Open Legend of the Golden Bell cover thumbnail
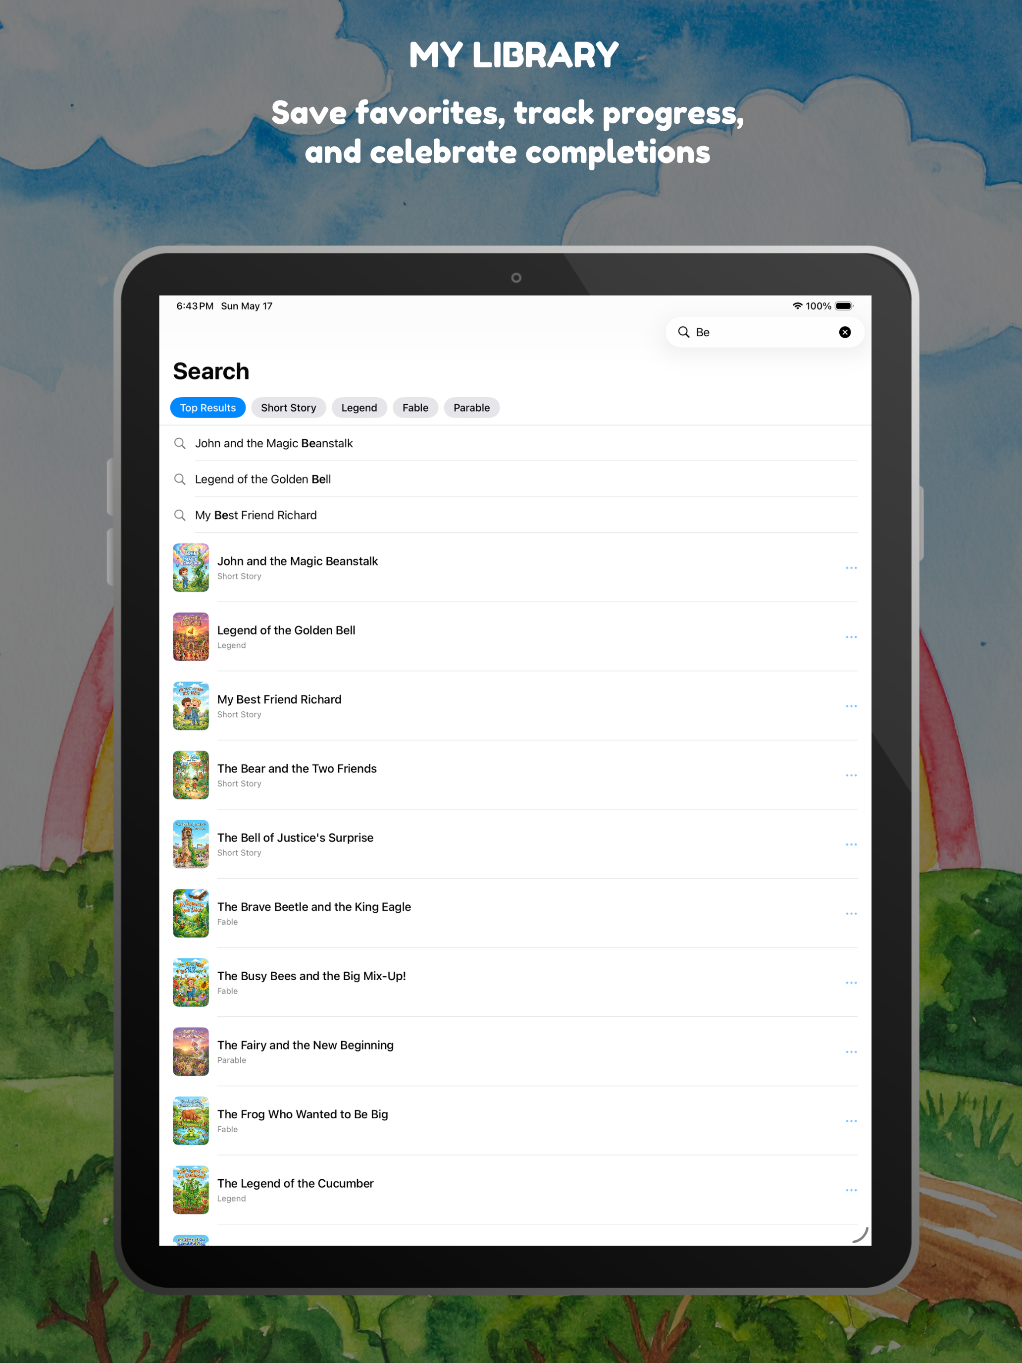 pos(190,636)
